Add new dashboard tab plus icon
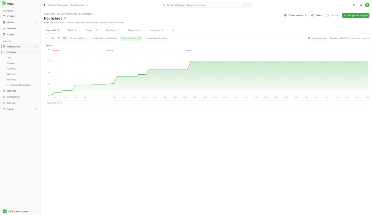Screen dimensions: 372x215 click(x=173, y=30)
